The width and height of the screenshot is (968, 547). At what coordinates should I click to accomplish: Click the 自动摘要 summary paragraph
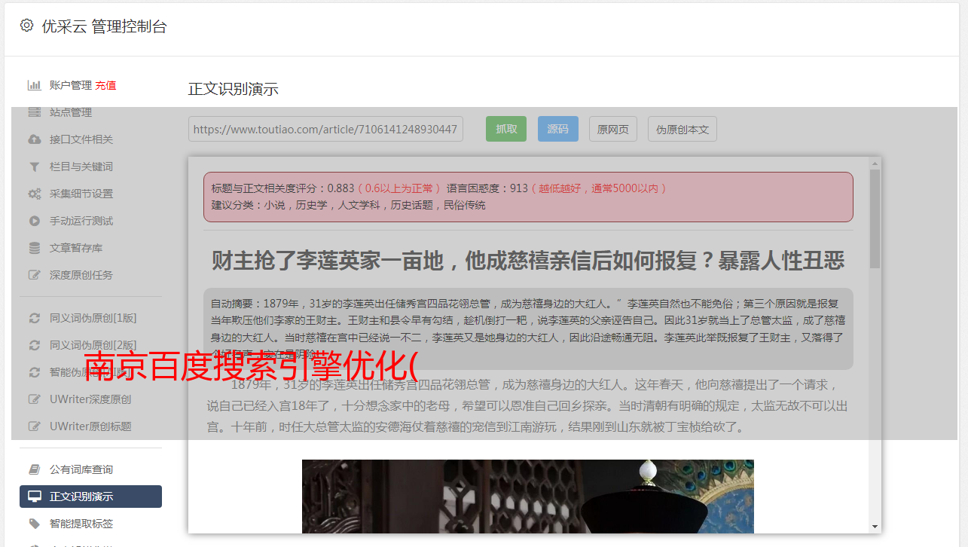[528, 329]
